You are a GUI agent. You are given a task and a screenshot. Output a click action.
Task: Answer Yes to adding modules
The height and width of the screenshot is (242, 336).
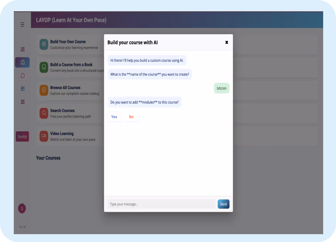[x=114, y=117]
